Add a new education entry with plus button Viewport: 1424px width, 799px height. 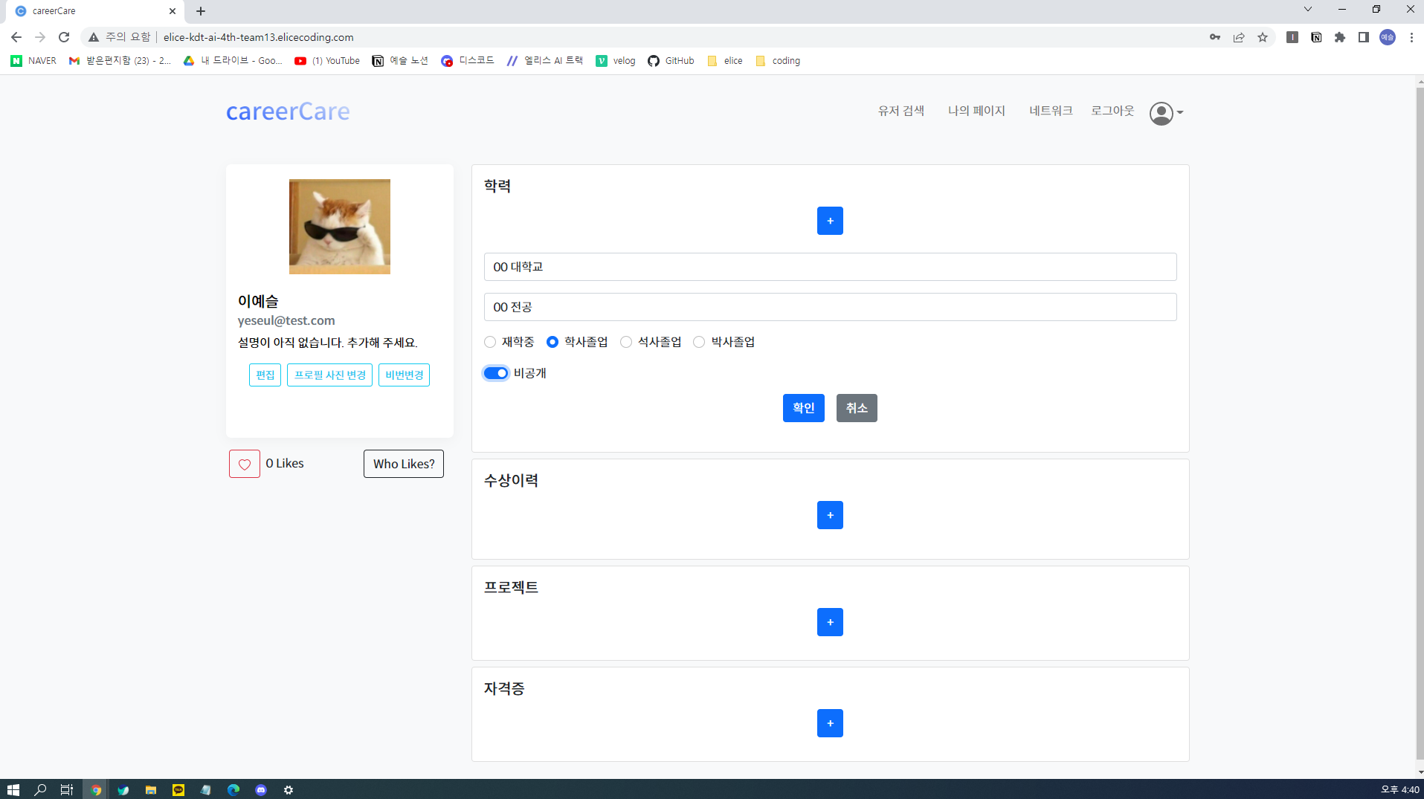click(830, 221)
